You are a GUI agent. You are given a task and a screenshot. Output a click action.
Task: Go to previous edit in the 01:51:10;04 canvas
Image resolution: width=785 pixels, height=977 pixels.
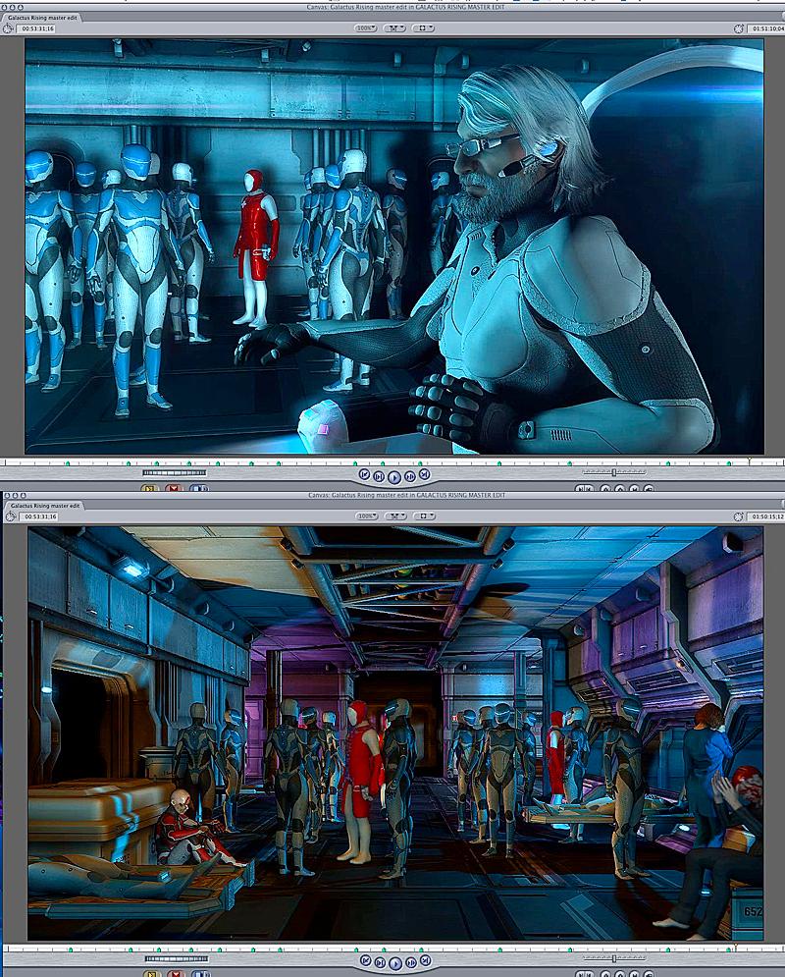tap(365, 475)
